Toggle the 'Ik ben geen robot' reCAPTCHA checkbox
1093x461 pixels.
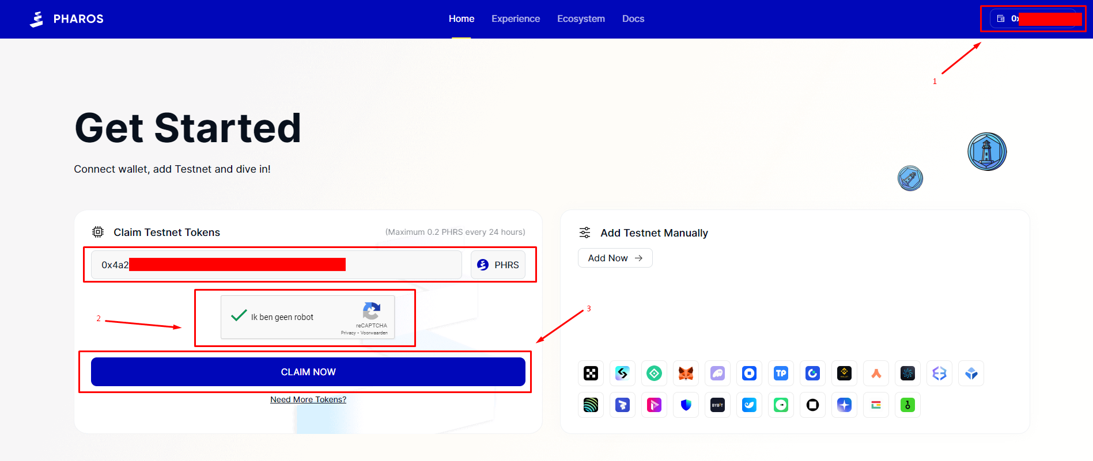(x=239, y=316)
